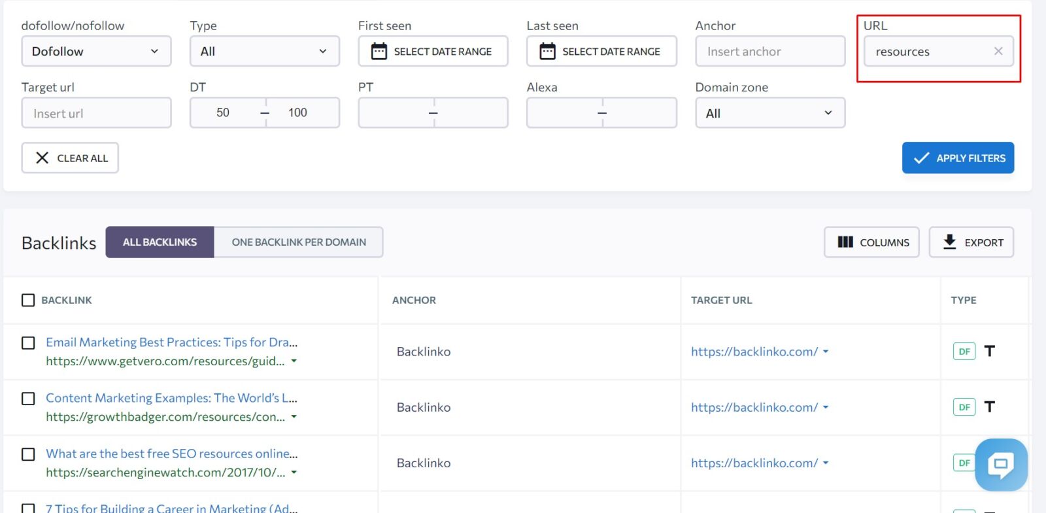The width and height of the screenshot is (1046, 513).
Task: Click the BACKLINK column header
Action: coord(67,300)
